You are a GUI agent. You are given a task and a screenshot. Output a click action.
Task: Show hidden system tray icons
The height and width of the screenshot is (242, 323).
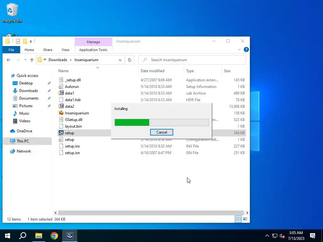click(267, 236)
